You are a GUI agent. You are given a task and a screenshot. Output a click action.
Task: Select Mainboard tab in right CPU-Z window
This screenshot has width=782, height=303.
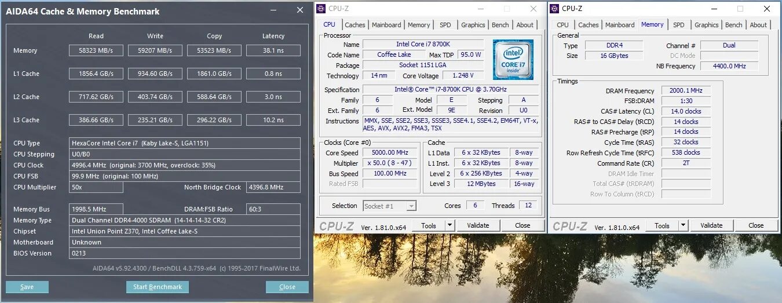(x=620, y=25)
